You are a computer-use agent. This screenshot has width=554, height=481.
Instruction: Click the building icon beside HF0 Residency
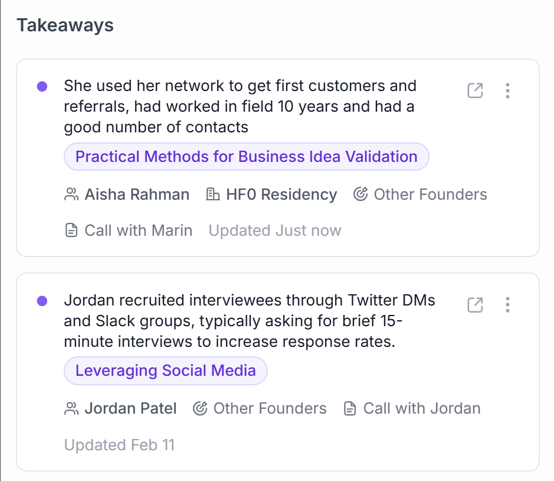point(212,194)
